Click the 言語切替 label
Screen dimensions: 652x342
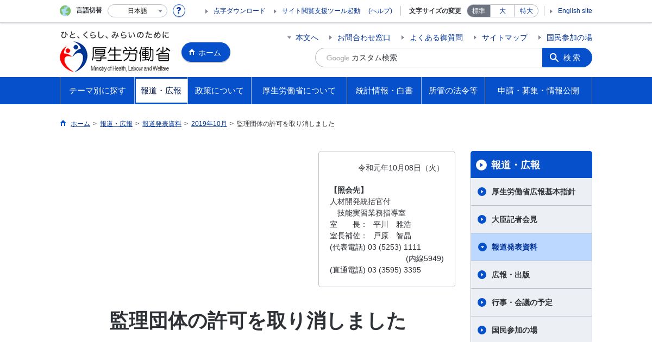(x=89, y=10)
